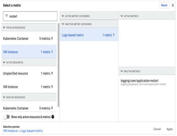Click Cancel to dismiss the metric selection
The image size is (177, 136).
click(x=157, y=129)
